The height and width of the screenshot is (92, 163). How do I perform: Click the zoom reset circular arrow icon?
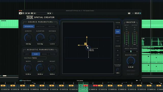[x=118, y=55]
